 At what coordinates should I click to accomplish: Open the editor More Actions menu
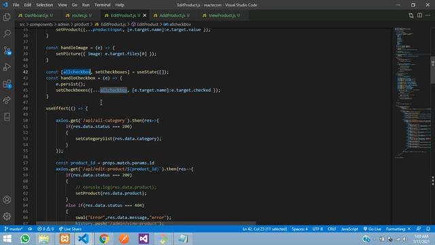(428, 16)
